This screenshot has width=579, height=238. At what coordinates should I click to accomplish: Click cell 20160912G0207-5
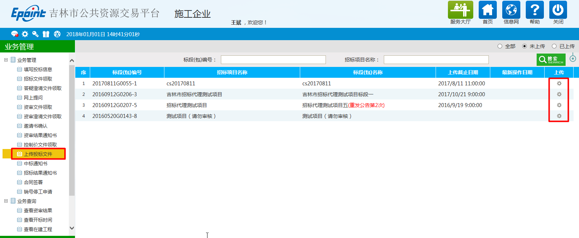coord(114,105)
